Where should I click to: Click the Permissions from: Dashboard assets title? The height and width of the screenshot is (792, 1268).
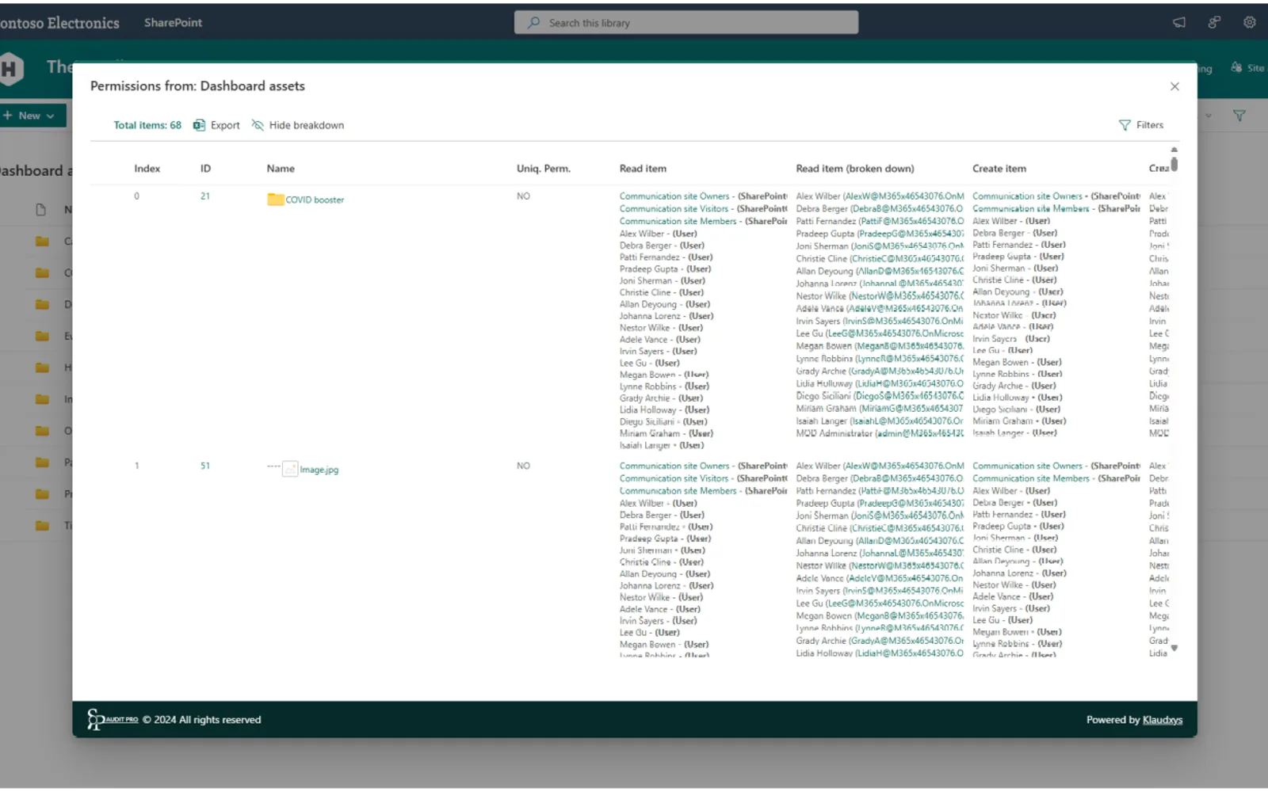(197, 86)
